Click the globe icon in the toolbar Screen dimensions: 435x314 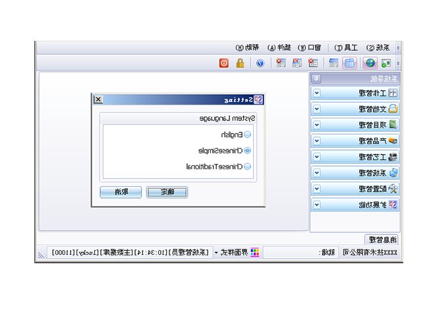coord(370,63)
